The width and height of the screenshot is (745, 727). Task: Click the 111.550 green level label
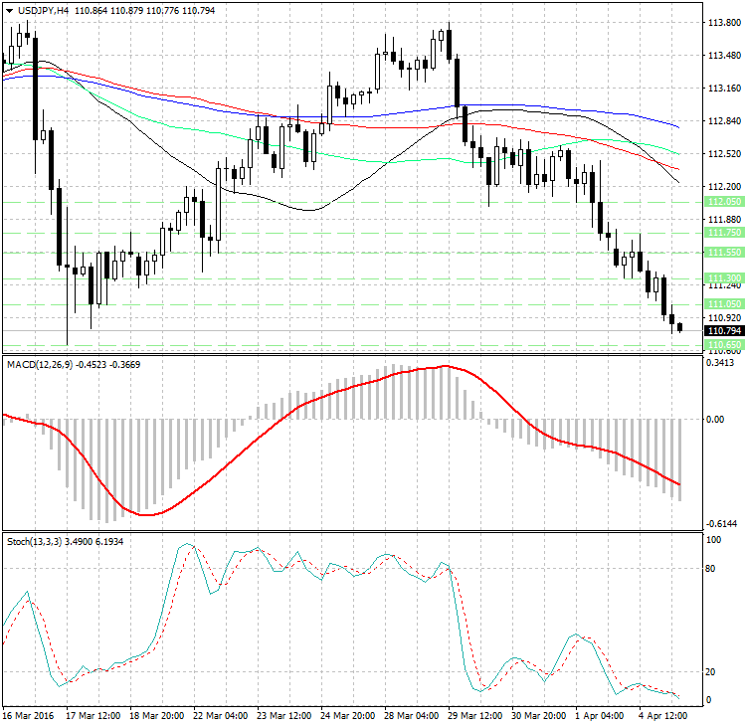pos(724,253)
